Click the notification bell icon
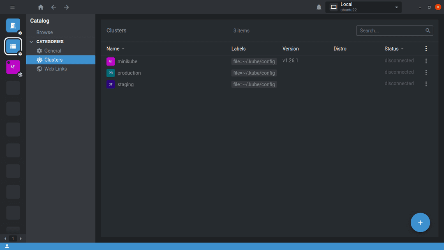Viewport: 444px width, 250px height. coord(319,7)
